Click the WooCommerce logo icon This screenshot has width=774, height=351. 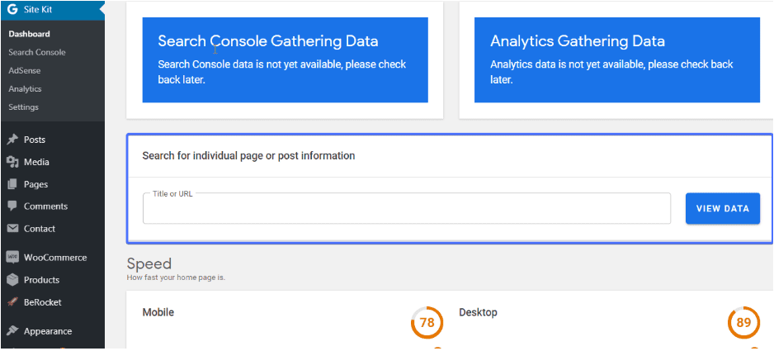pyautogui.click(x=12, y=257)
